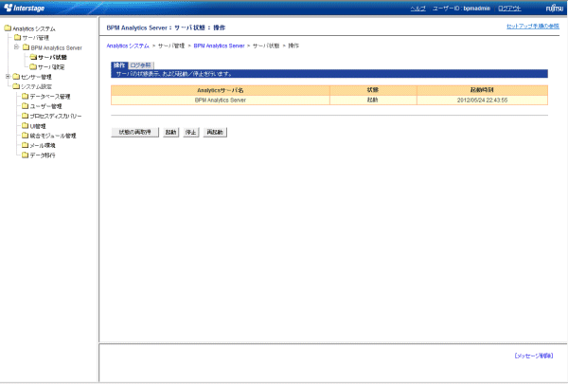This screenshot has height=384, width=568.
Task: Open ユーザー管理 in the tree
Action: point(45,106)
